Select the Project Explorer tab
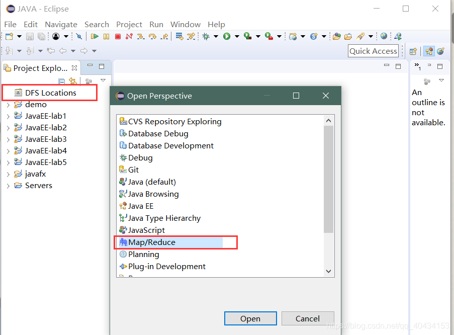Viewport: 454px width, 335px height. pos(40,68)
